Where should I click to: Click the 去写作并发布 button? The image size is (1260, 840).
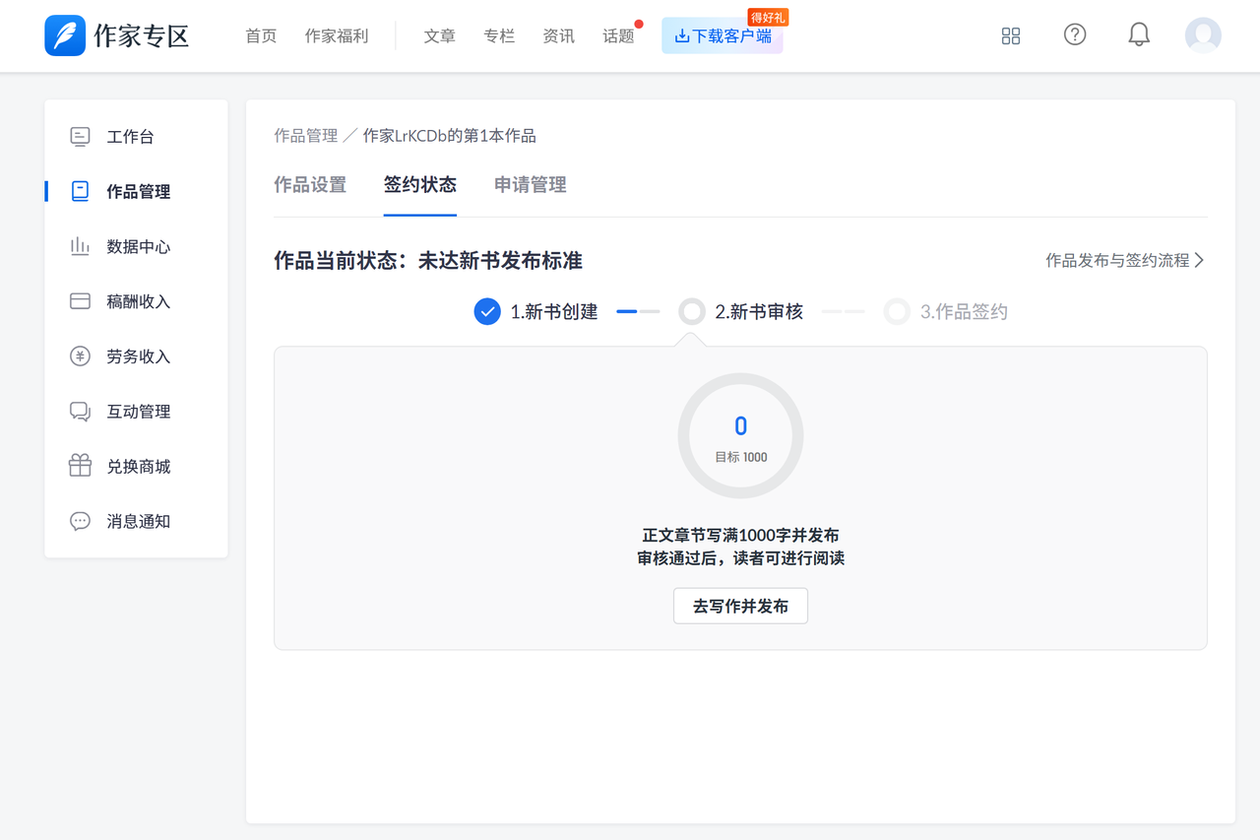[740, 607]
